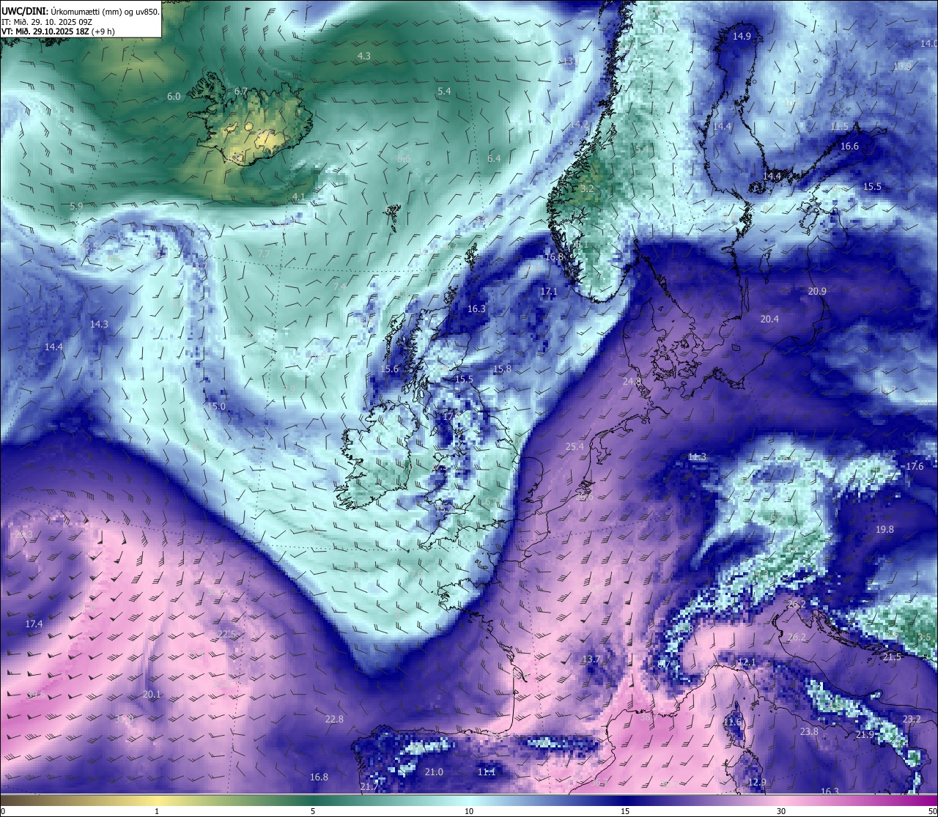Click the value 11.1 over Spain
The image size is (938, 817).
[487, 772]
